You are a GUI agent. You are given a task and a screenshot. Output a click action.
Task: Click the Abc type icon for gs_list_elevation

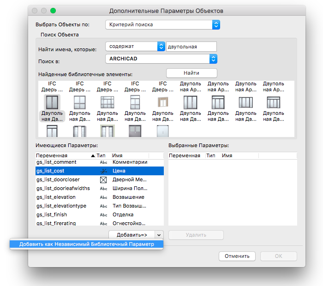pos(103,197)
